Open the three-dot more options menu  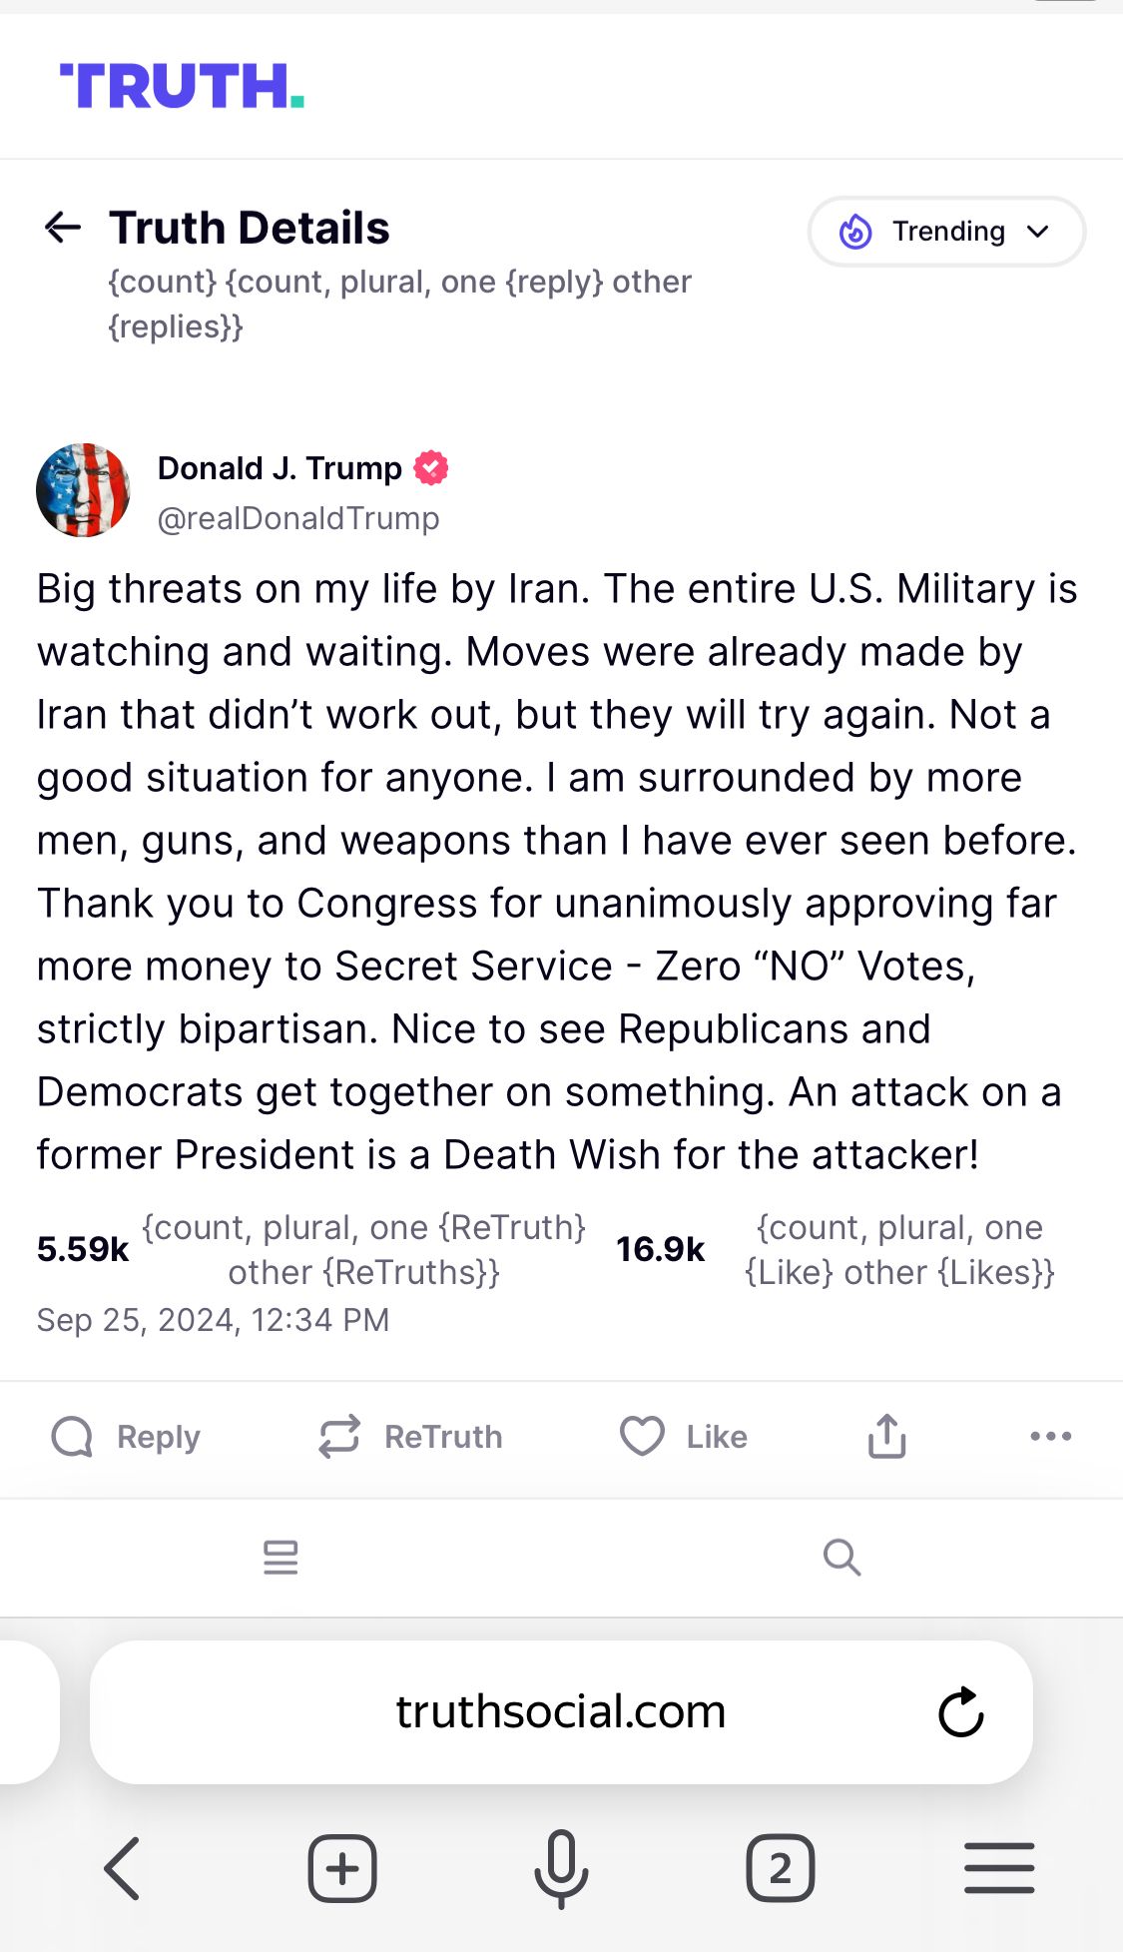[x=1050, y=1437]
